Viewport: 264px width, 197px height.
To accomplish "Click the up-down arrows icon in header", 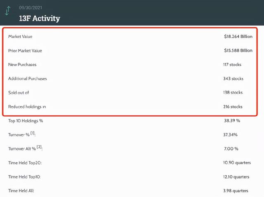I will pyautogui.click(x=7, y=11).
